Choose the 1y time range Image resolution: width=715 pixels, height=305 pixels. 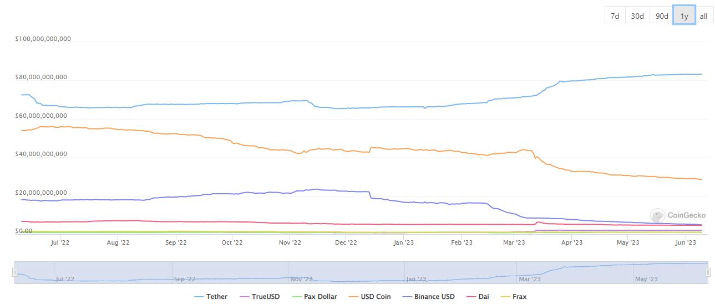684,16
